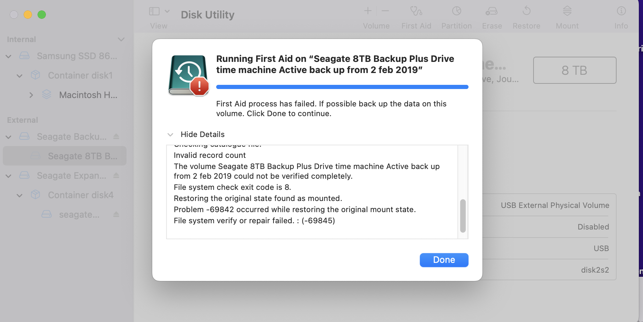Viewport: 643px width, 322px height.
Task: Click the Mount toolbar icon
Action: [x=567, y=11]
